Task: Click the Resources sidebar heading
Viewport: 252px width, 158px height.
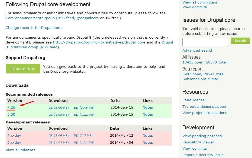Action: [x=195, y=92]
